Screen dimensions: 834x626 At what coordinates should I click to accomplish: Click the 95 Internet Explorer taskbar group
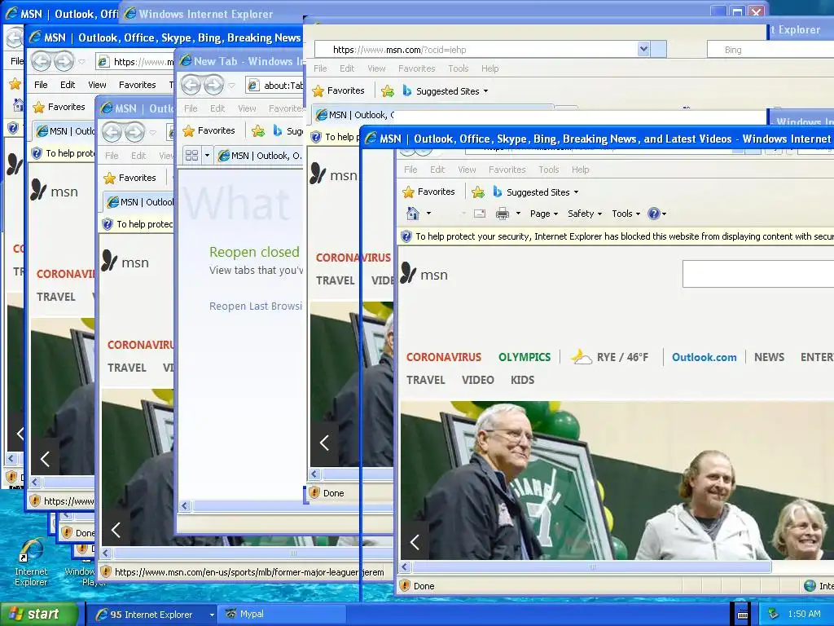[x=151, y=615]
